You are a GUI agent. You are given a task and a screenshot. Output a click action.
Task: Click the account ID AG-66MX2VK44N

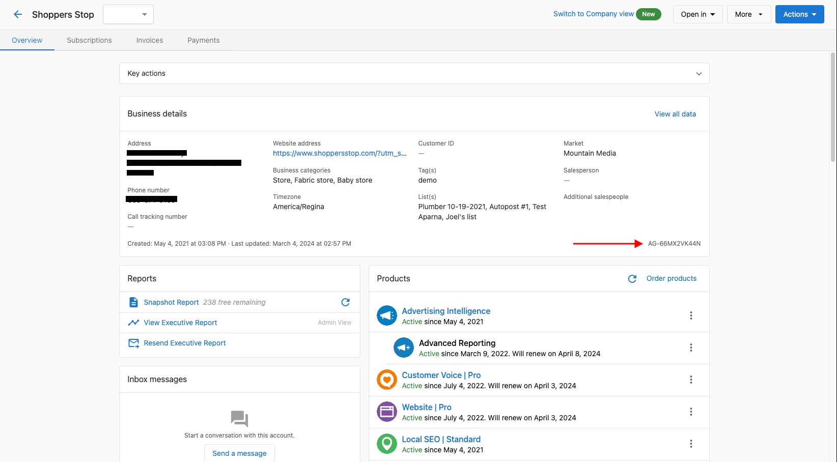pyautogui.click(x=674, y=244)
